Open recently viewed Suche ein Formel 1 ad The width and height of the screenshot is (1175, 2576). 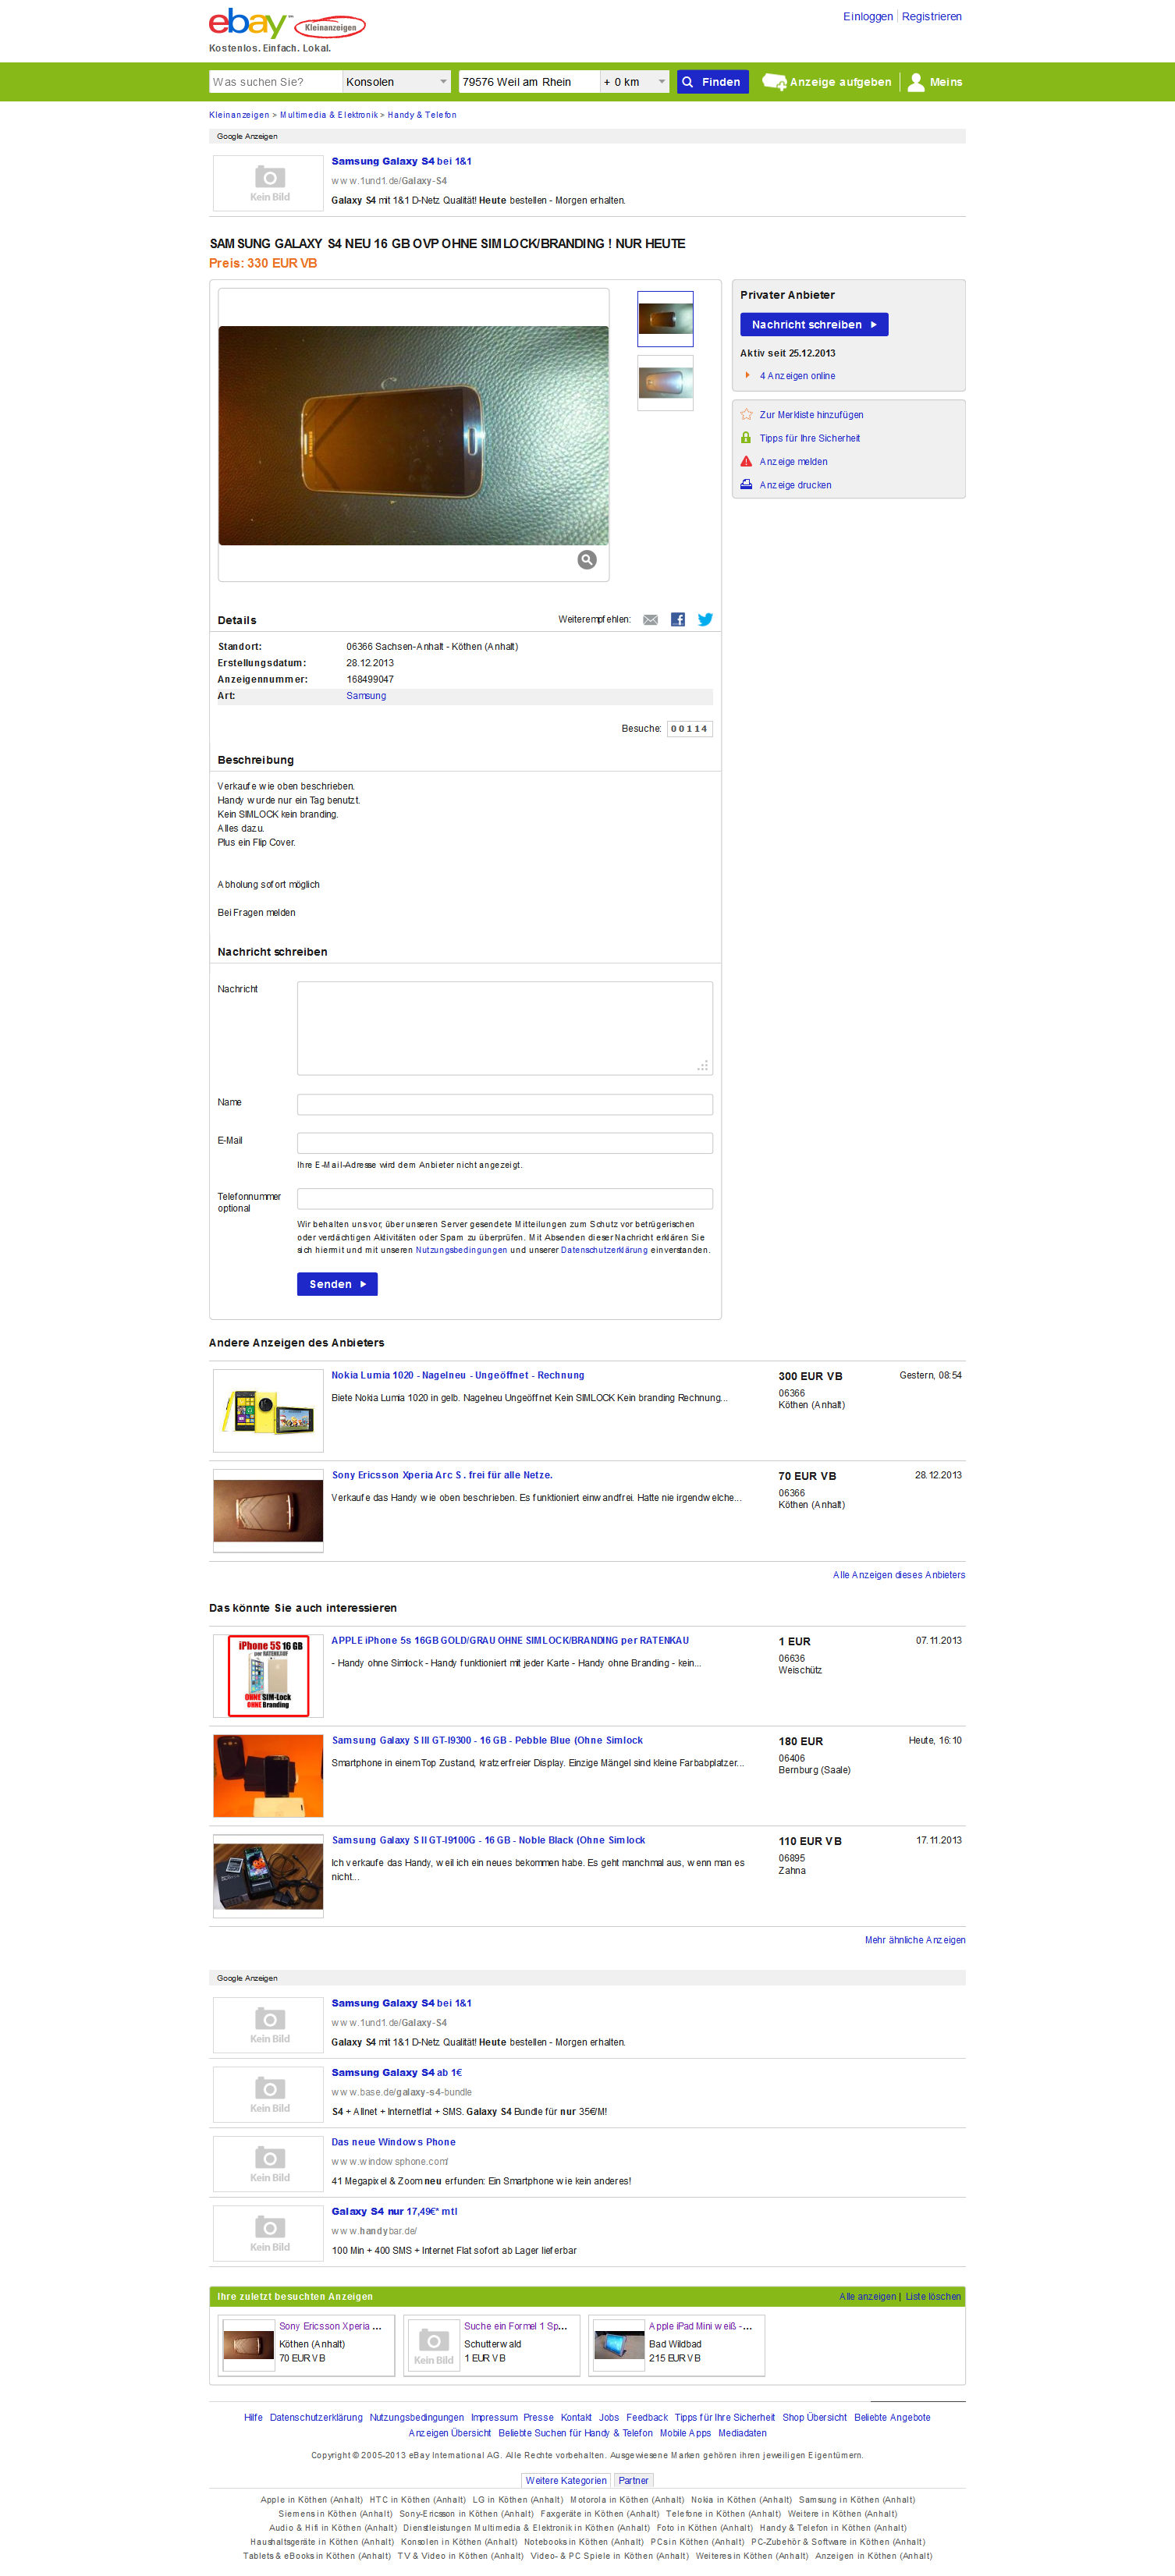point(515,2327)
